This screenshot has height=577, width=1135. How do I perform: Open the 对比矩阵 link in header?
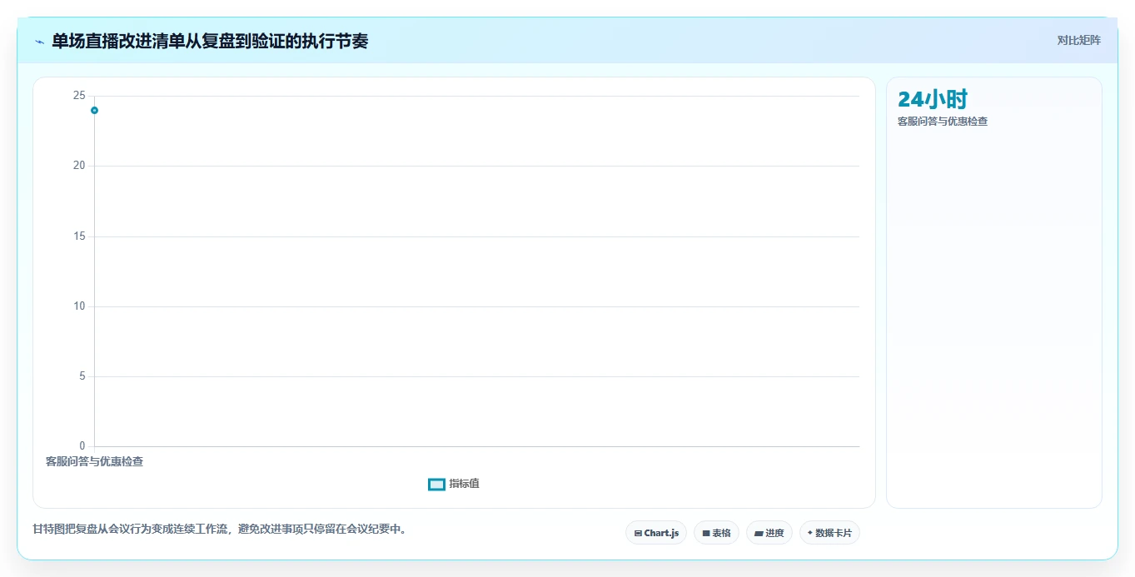click(1078, 40)
